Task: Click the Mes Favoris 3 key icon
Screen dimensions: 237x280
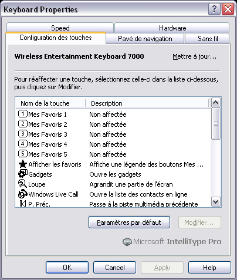Action: [x=23, y=134]
